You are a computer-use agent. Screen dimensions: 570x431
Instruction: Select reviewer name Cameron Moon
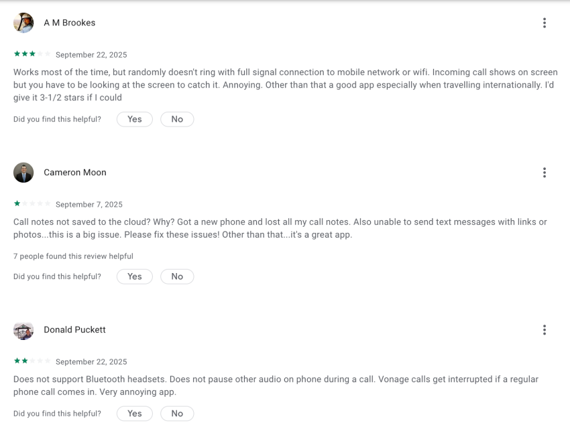click(x=75, y=173)
